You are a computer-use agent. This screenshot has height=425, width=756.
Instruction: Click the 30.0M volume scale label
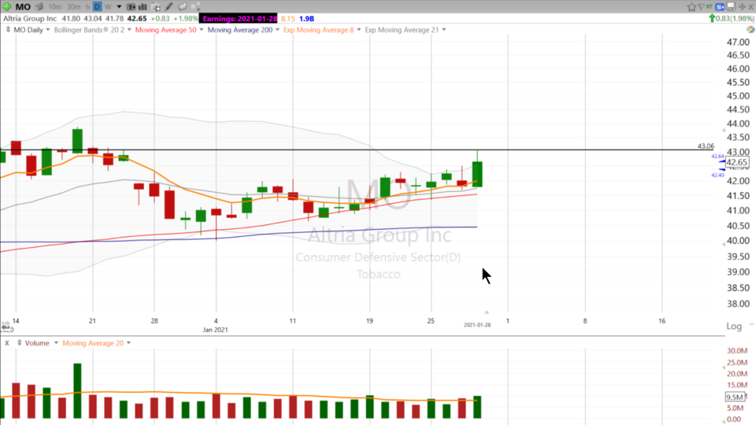coord(737,351)
